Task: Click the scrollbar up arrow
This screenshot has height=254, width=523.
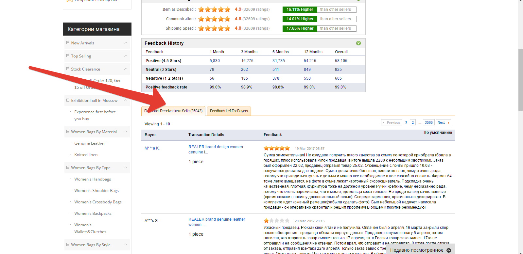Action: coord(520,1)
